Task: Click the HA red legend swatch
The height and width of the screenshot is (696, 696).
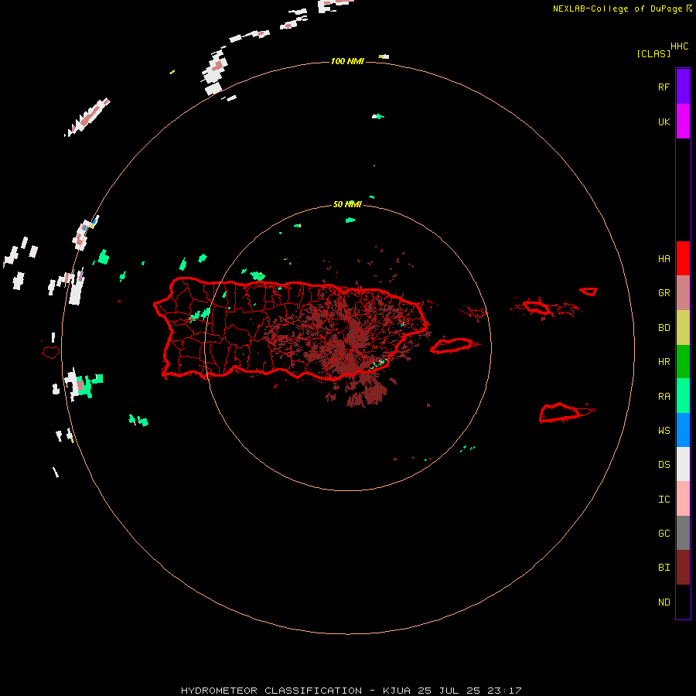Action: 683,258
